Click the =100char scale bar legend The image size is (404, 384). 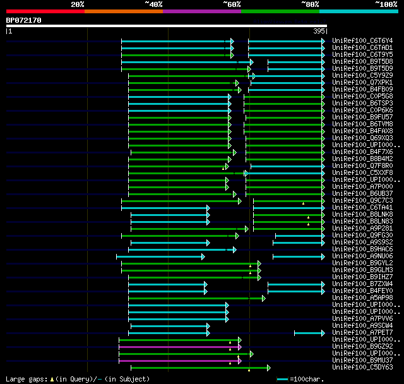300,379
